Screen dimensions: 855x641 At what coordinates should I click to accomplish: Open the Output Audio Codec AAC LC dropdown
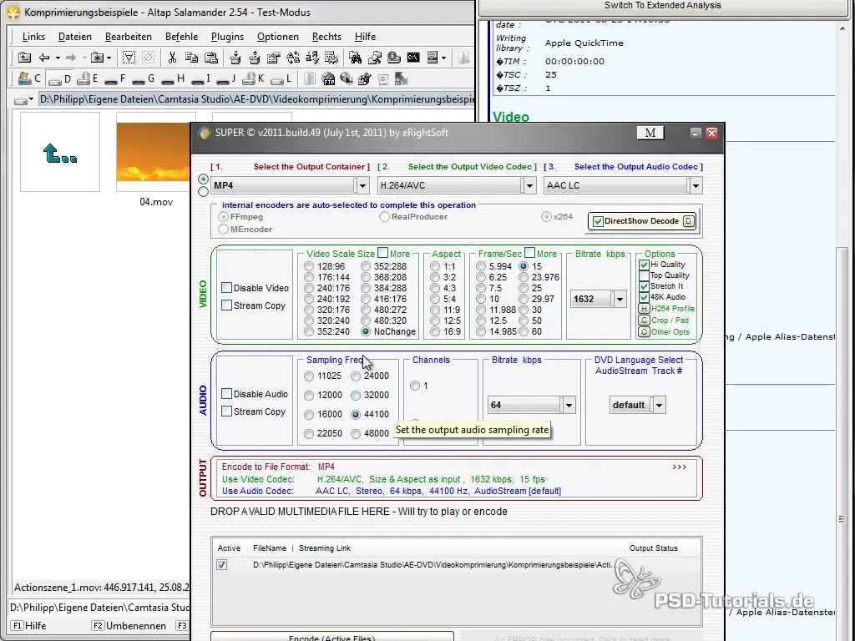(696, 186)
